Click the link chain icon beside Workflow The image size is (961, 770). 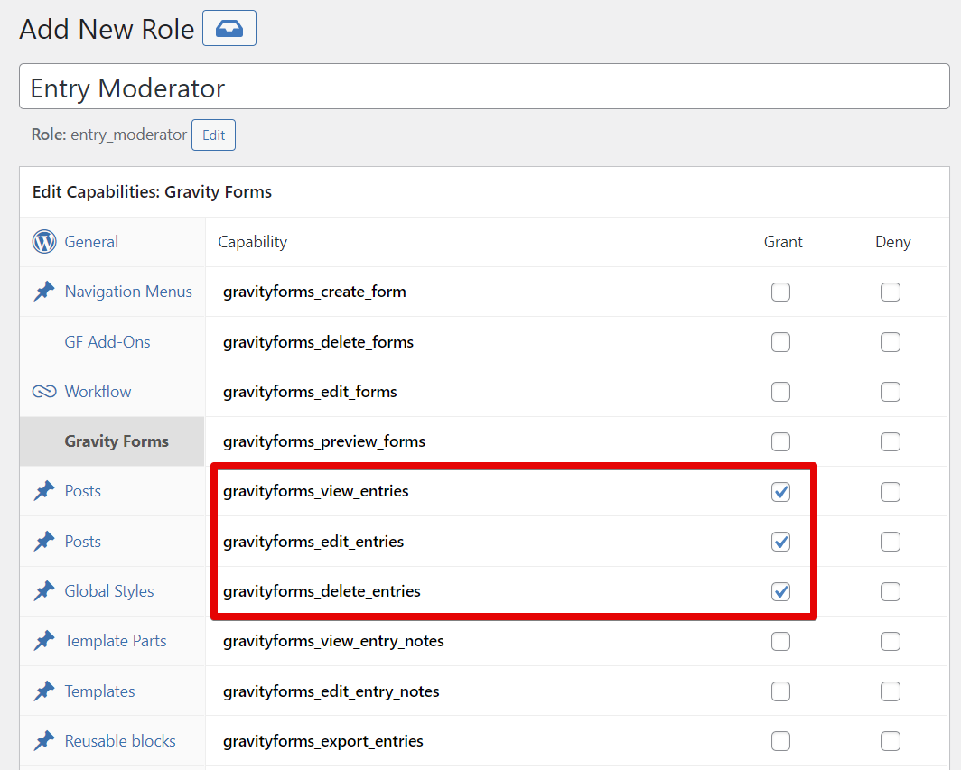click(x=44, y=392)
